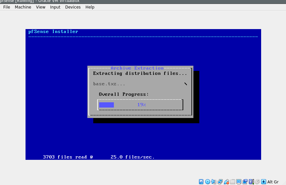Click the shared folders status icon

(232, 182)
